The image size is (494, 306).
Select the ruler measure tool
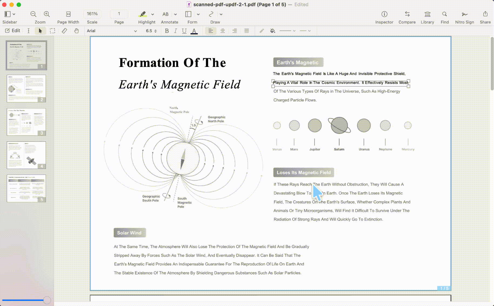[64, 31]
